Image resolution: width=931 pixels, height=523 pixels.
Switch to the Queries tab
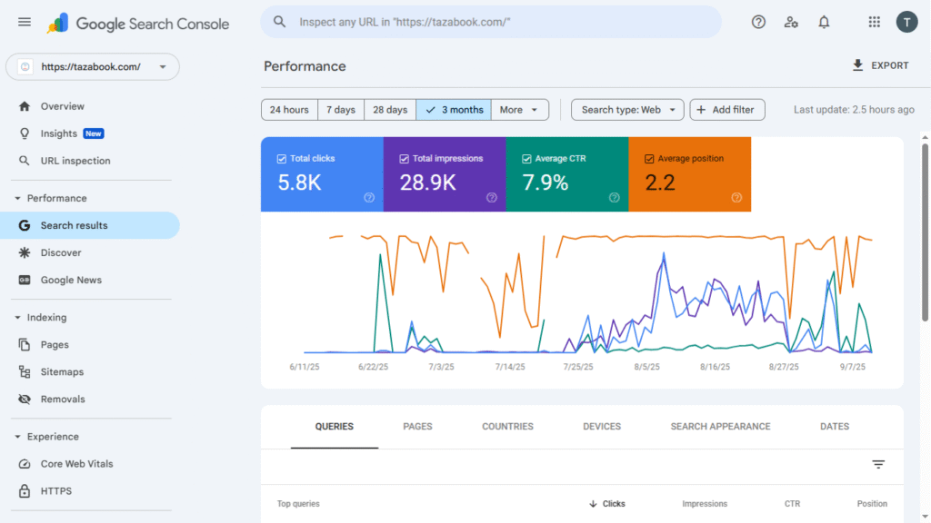[335, 427]
